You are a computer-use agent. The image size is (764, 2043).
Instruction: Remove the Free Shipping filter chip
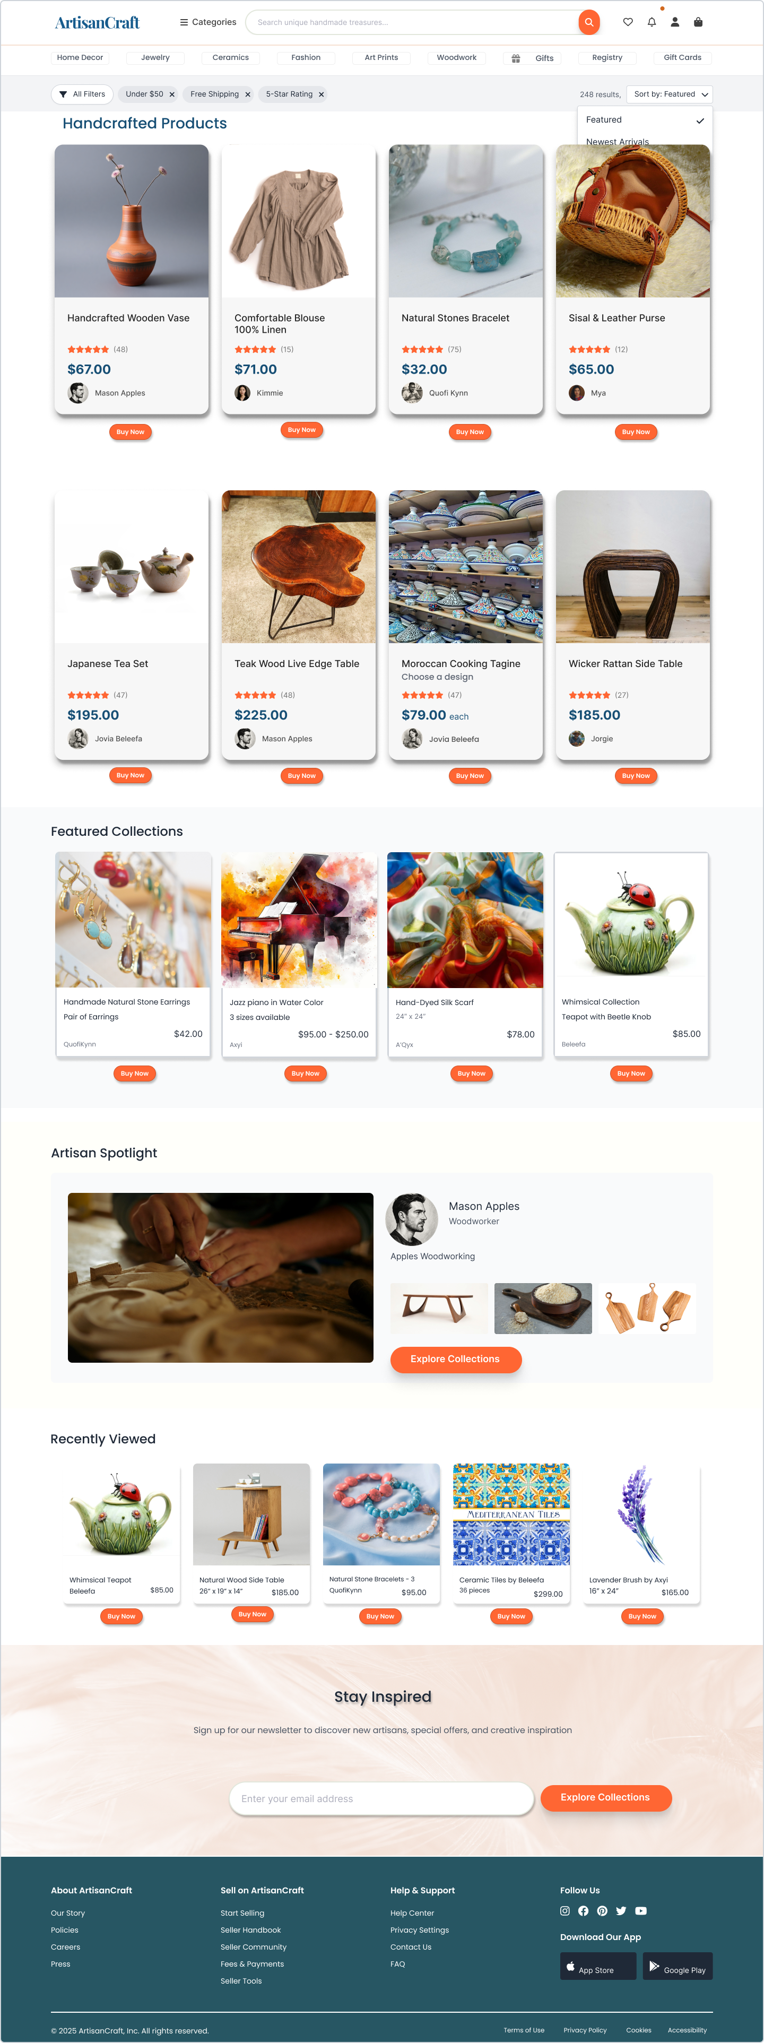(x=248, y=94)
